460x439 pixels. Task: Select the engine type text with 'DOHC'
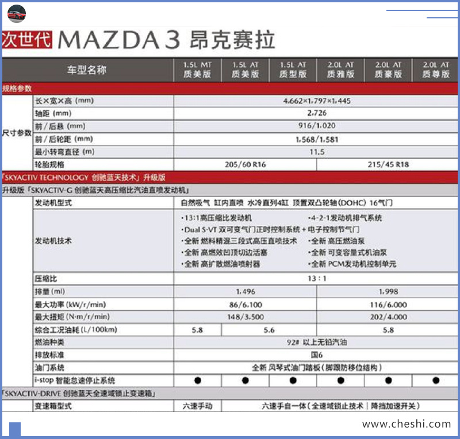tap(286, 203)
